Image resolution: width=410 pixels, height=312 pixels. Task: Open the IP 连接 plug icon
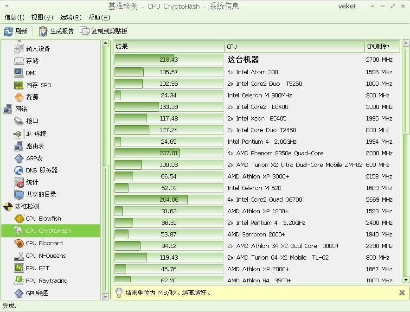pyautogui.click(x=18, y=134)
